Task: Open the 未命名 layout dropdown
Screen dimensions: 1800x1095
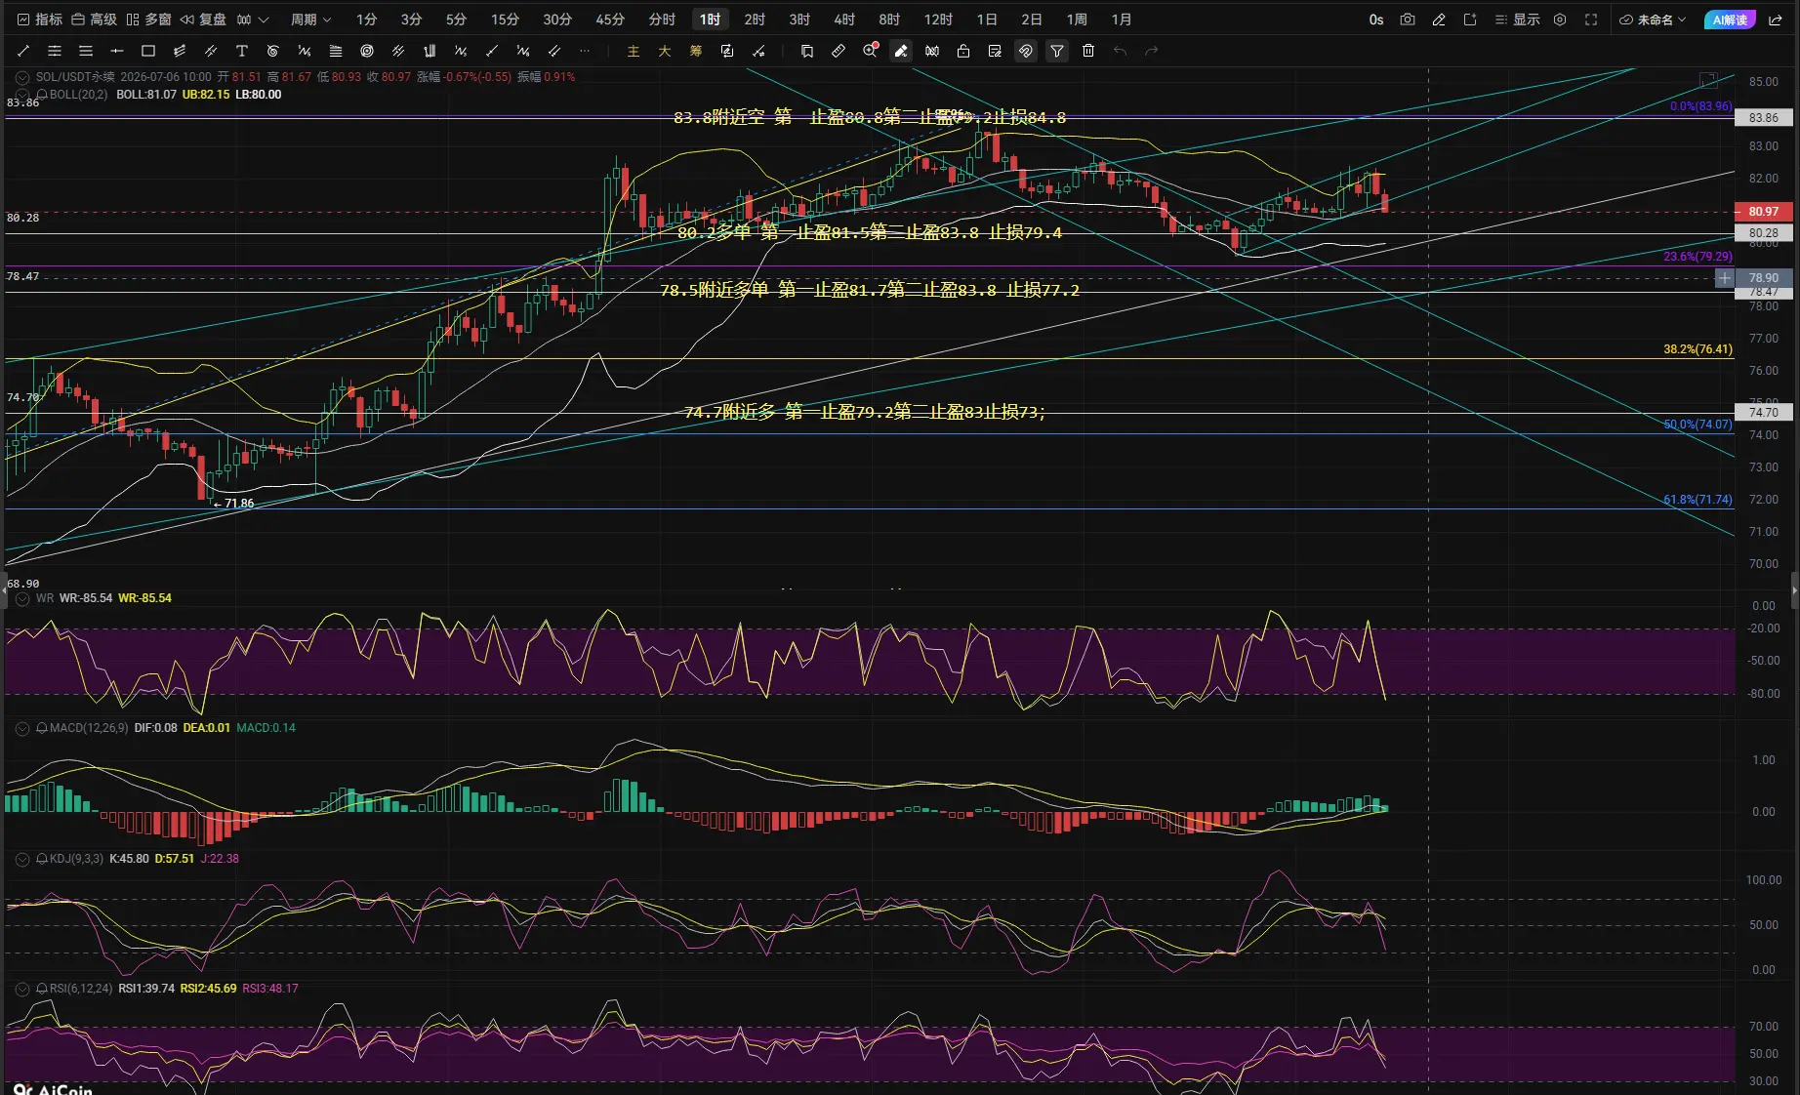Action: tap(1654, 20)
